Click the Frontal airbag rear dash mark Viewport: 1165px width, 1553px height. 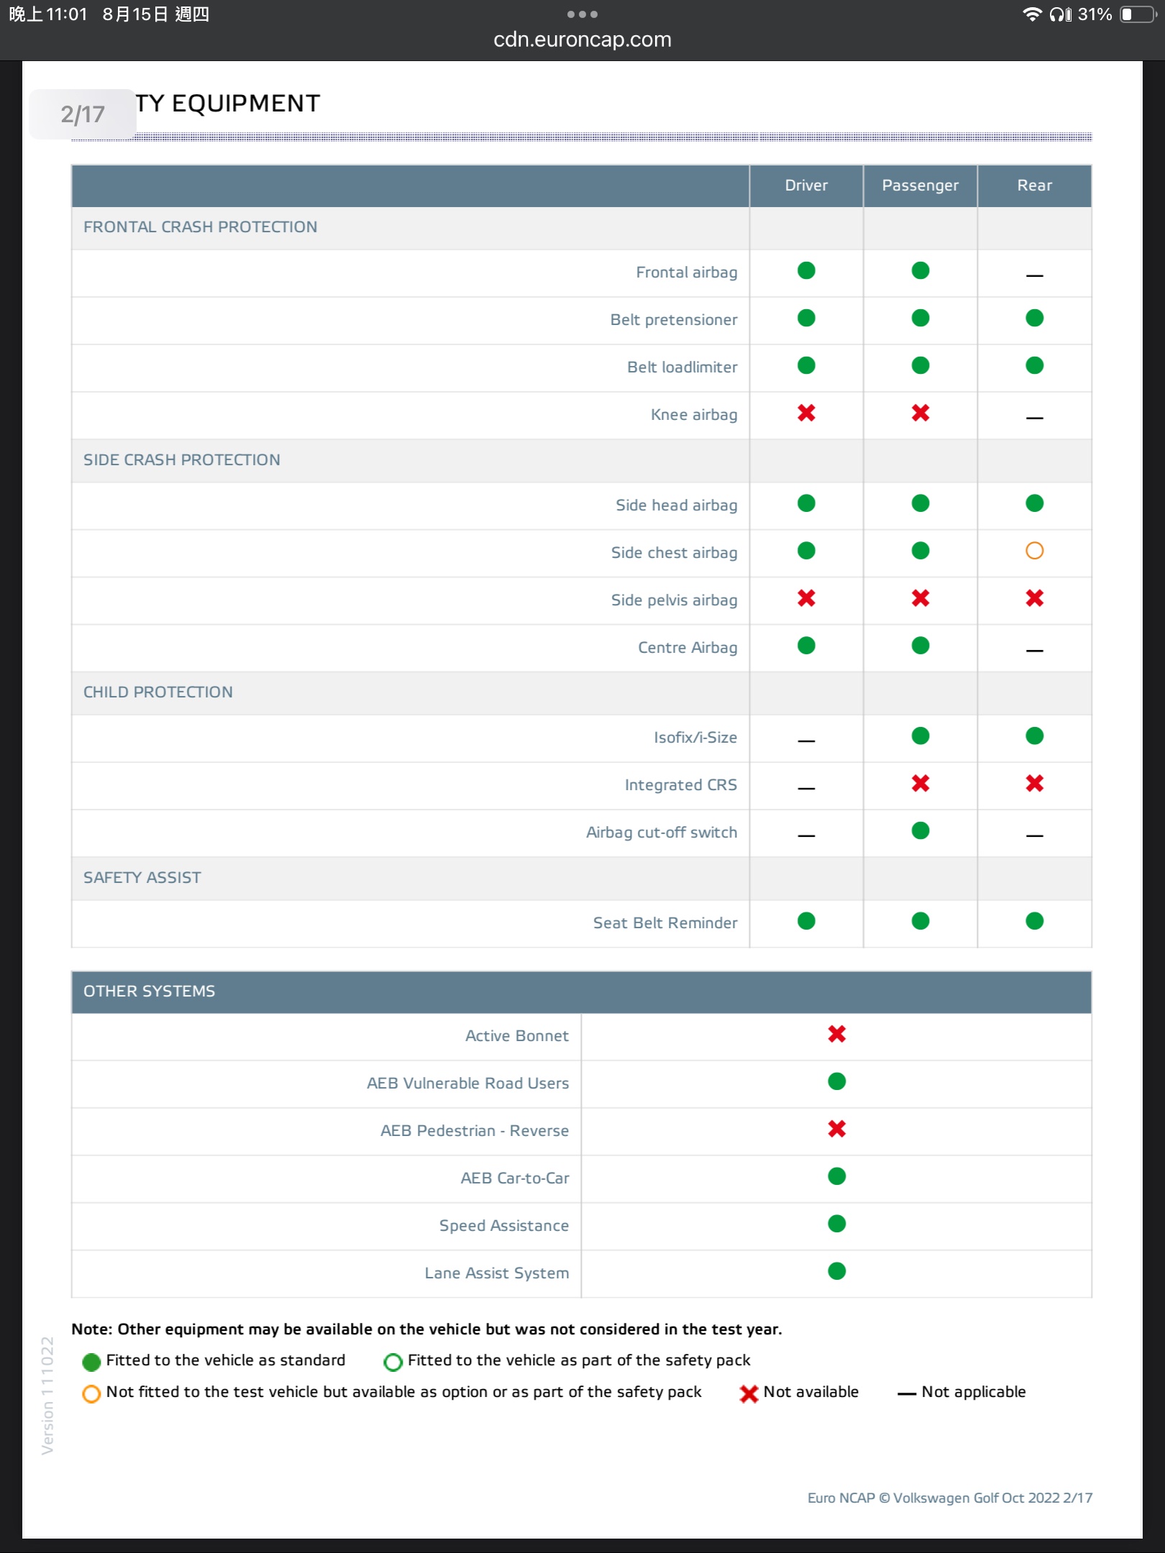1034,275
